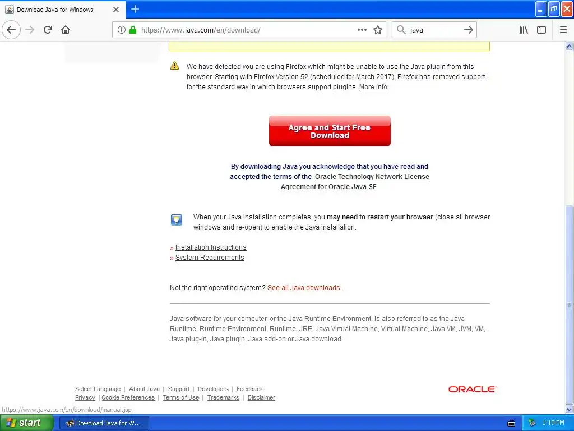Click the Firefox tab favicon
Image resolution: width=574 pixels, height=431 pixels.
[x=10, y=10]
